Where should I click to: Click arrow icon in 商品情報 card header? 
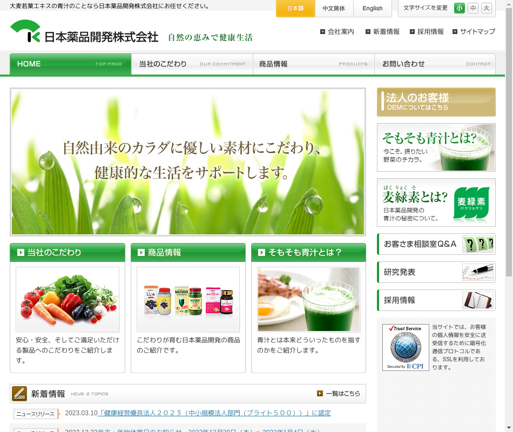tap(141, 252)
